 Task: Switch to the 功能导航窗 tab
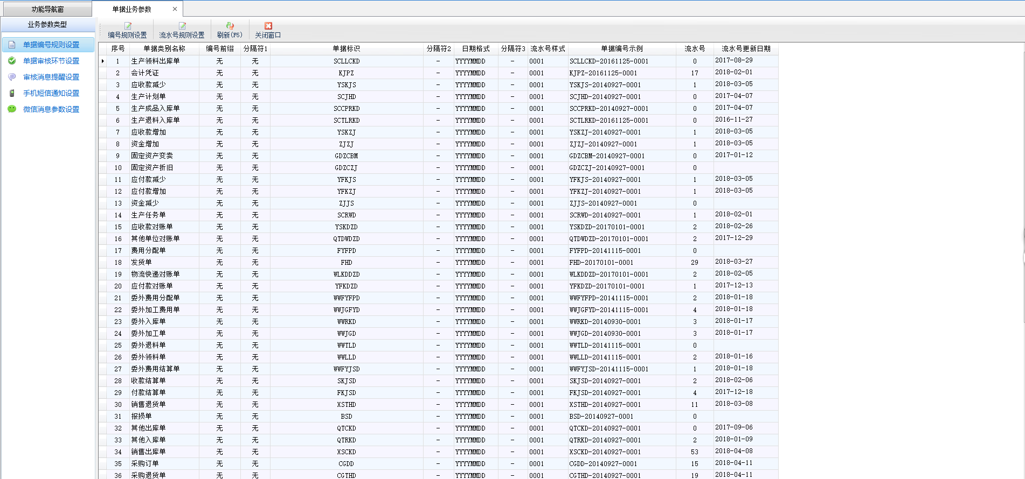point(47,9)
